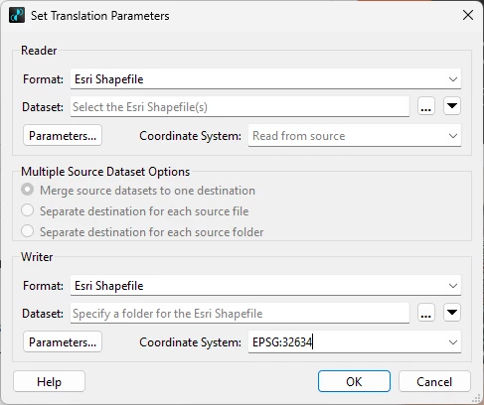The image size is (484, 405).
Task: Click the Reader Dataset input field
Action: click(x=240, y=107)
